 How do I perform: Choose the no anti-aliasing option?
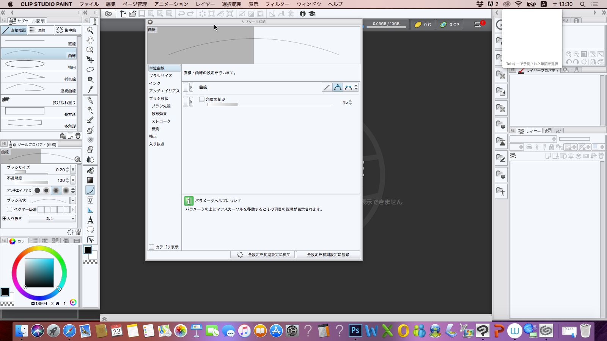pyautogui.click(x=37, y=190)
